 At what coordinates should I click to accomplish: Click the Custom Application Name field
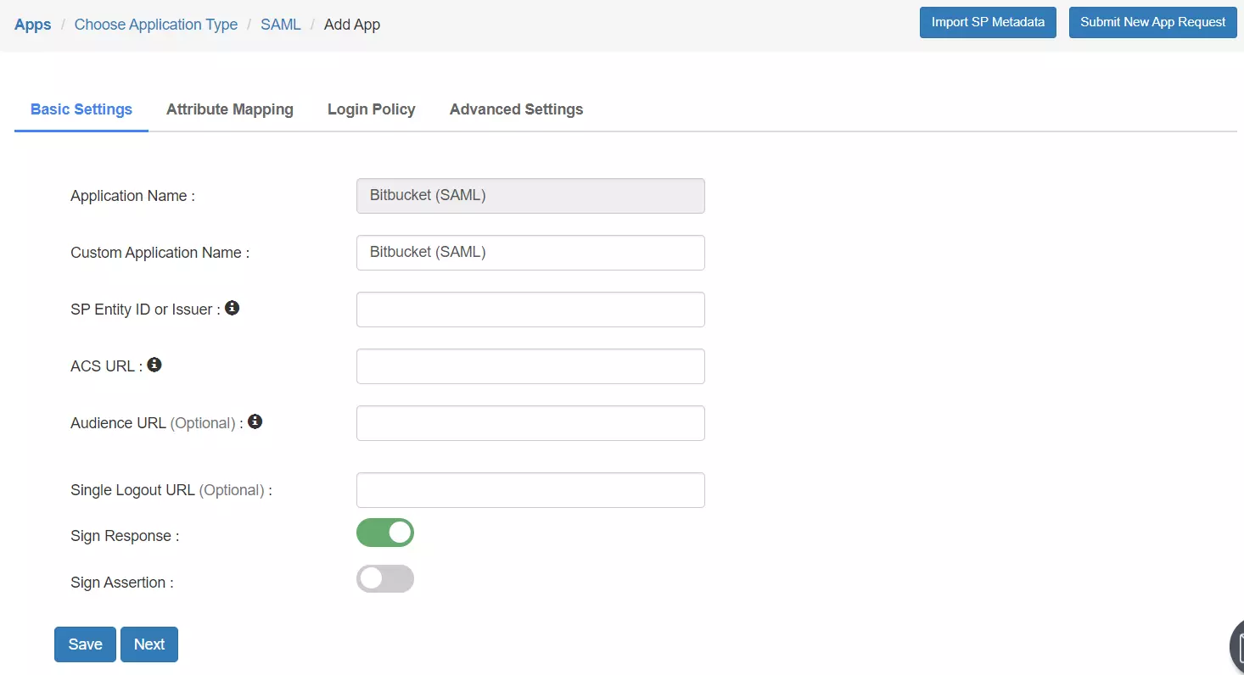click(530, 253)
